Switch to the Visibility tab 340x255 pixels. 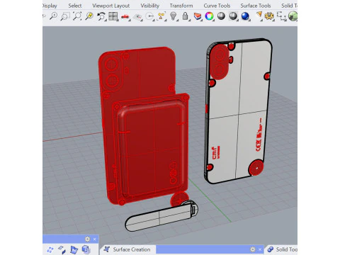pyautogui.click(x=150, y=6)
